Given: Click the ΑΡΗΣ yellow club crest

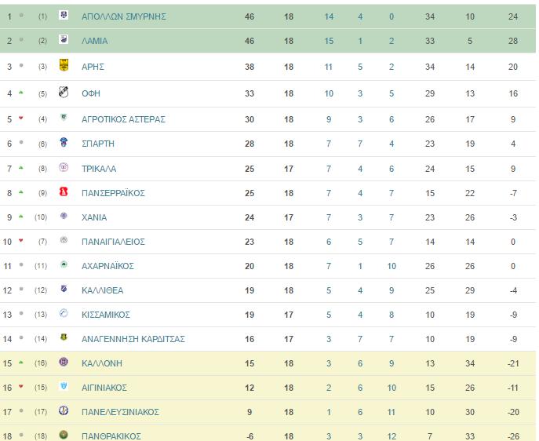Looking at the screenshot, I should [64, 65].
